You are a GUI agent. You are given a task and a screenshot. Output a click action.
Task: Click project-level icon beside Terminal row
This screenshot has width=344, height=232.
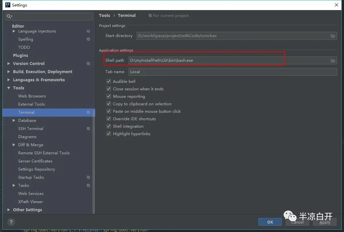click(x=89, y=112)
